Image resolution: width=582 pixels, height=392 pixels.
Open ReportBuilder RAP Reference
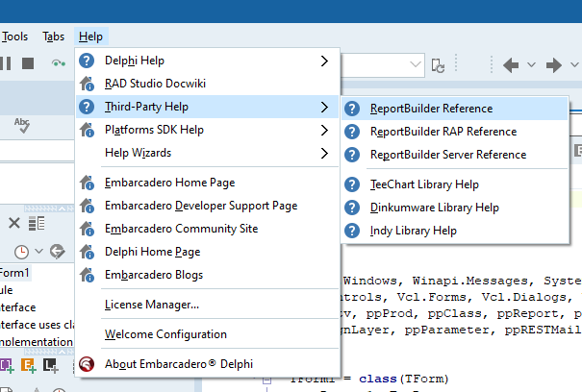pos(455,132)
